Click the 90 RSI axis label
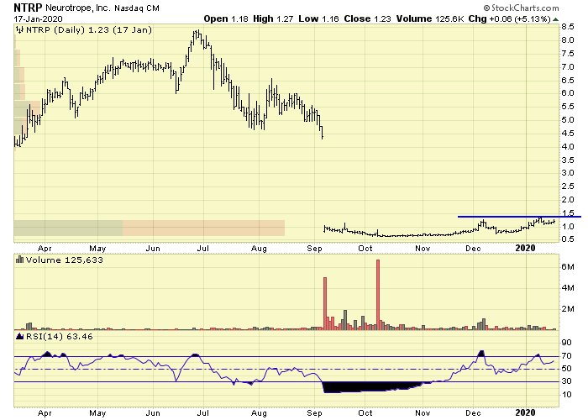This screenshot has width=588, height=420. click(x=567, y=343)
